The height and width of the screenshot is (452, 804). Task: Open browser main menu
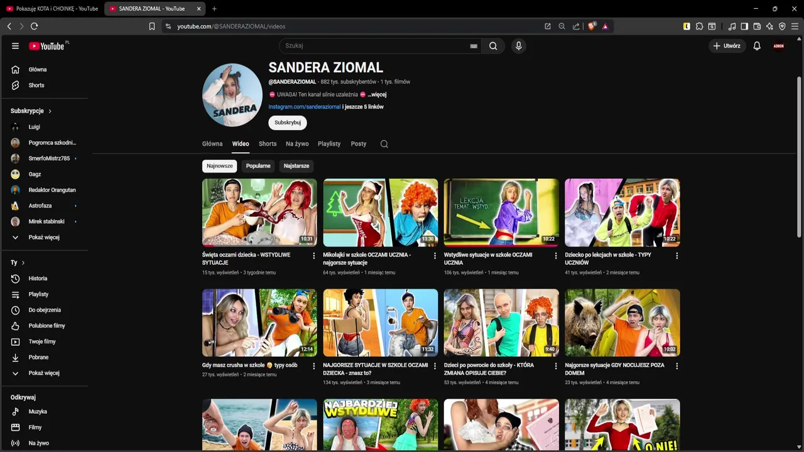click(795, 26)
